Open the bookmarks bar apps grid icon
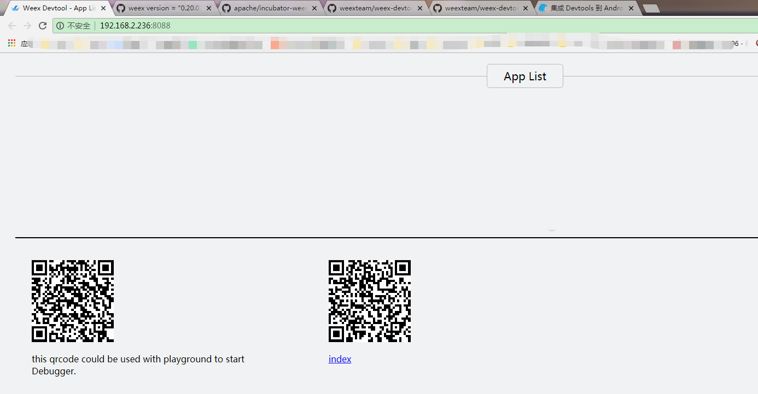The image size is (758, 394). [x=11, y=43]
